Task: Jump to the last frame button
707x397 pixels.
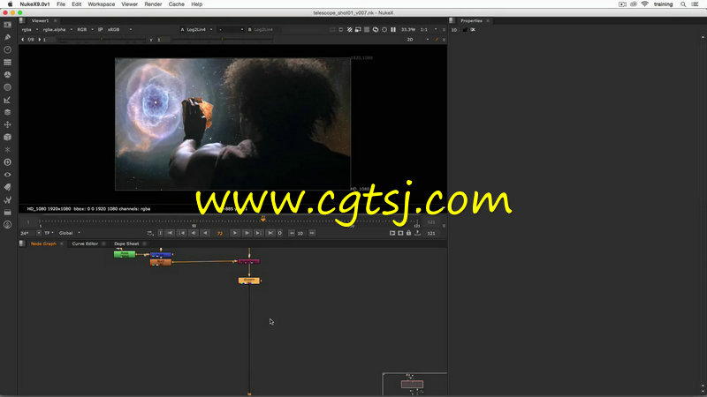Action: coord(270,233)
